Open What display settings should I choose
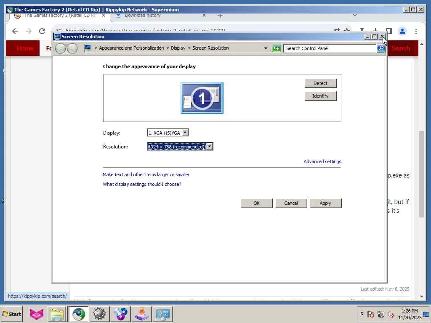This screenshot has width=431, height=323. (x=142, y=184)
